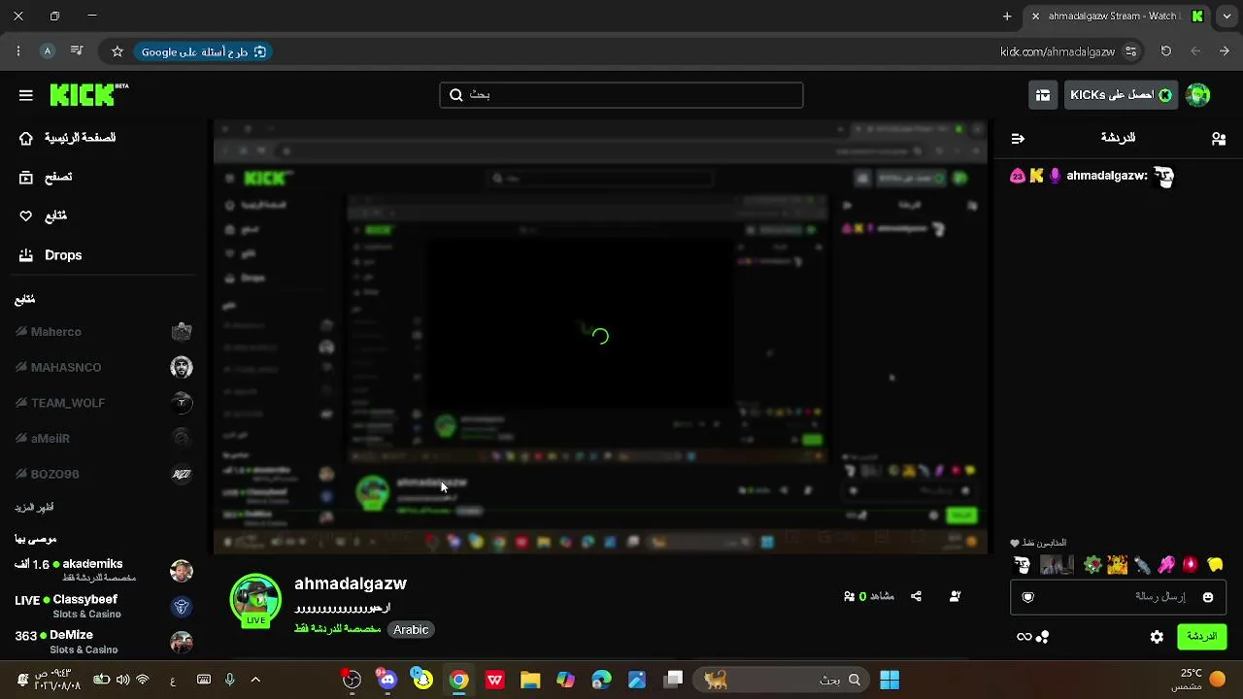The height and width of the screenshot is (699, 1243).
Task: Open recommended channel akademiks
Action: (x=104, y=570)
